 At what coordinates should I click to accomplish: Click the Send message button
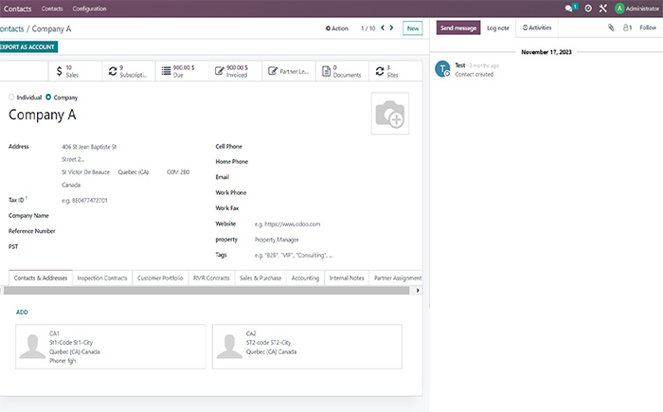tap(458, 27)
